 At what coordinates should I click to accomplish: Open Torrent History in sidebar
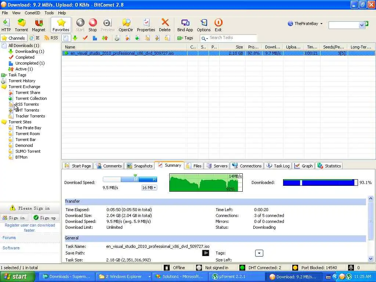coord(22,81)
